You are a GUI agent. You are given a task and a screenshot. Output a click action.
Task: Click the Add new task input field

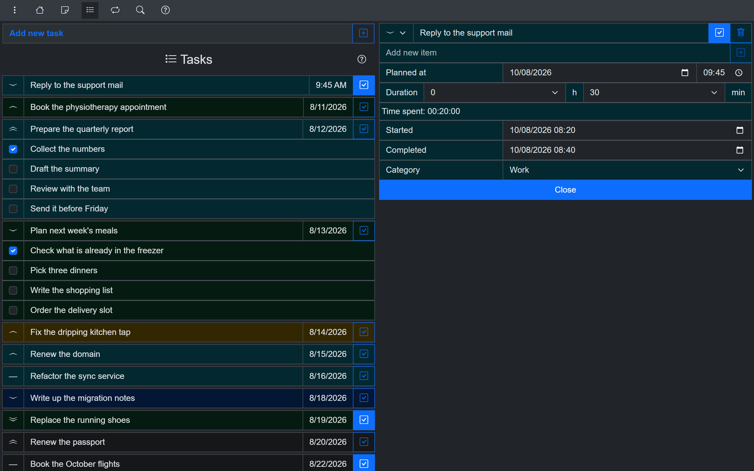coord(178,33)
